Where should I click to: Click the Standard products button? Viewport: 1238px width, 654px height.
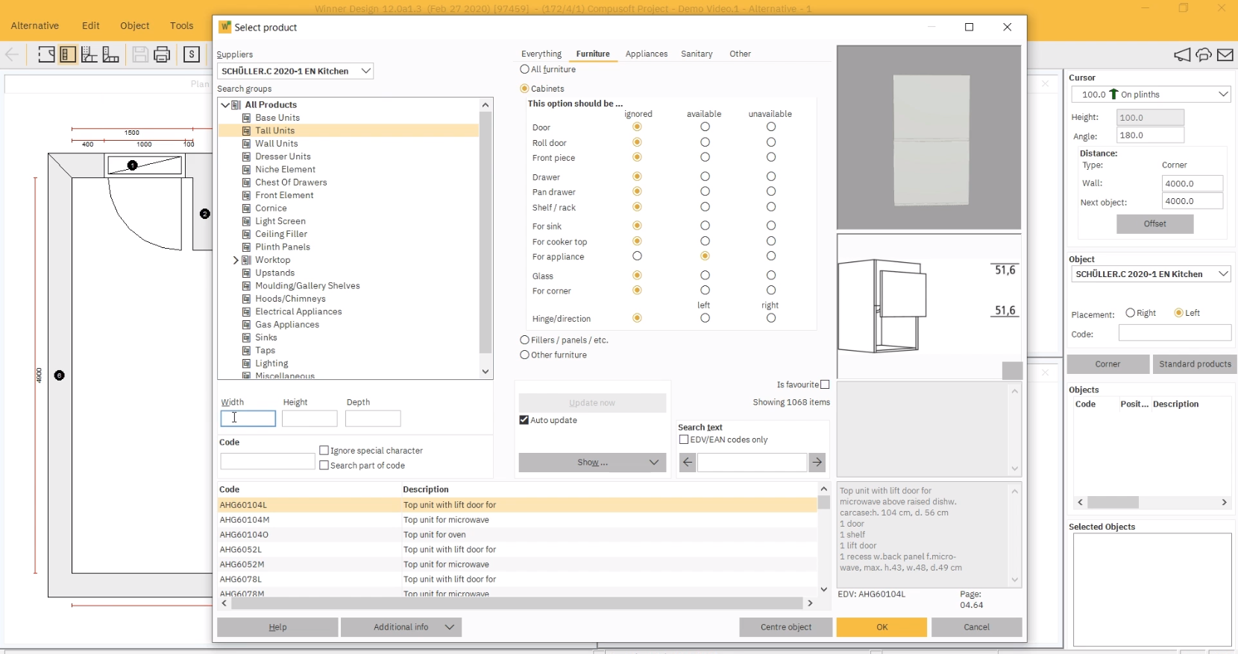pos(1195,364)
